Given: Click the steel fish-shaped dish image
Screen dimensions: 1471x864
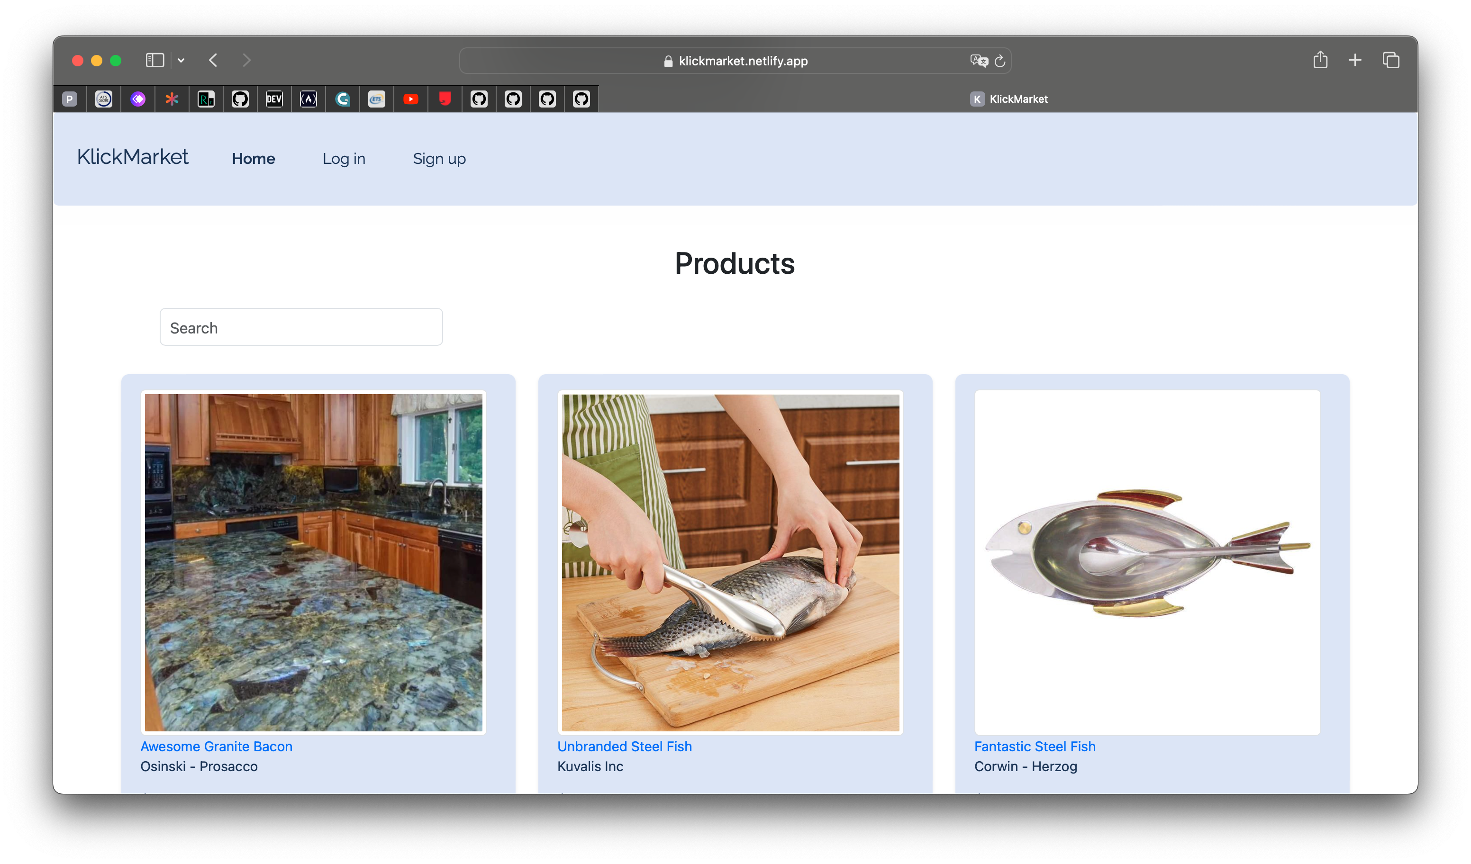Looking at the screenshot, I should click(x=1147, y=562).
